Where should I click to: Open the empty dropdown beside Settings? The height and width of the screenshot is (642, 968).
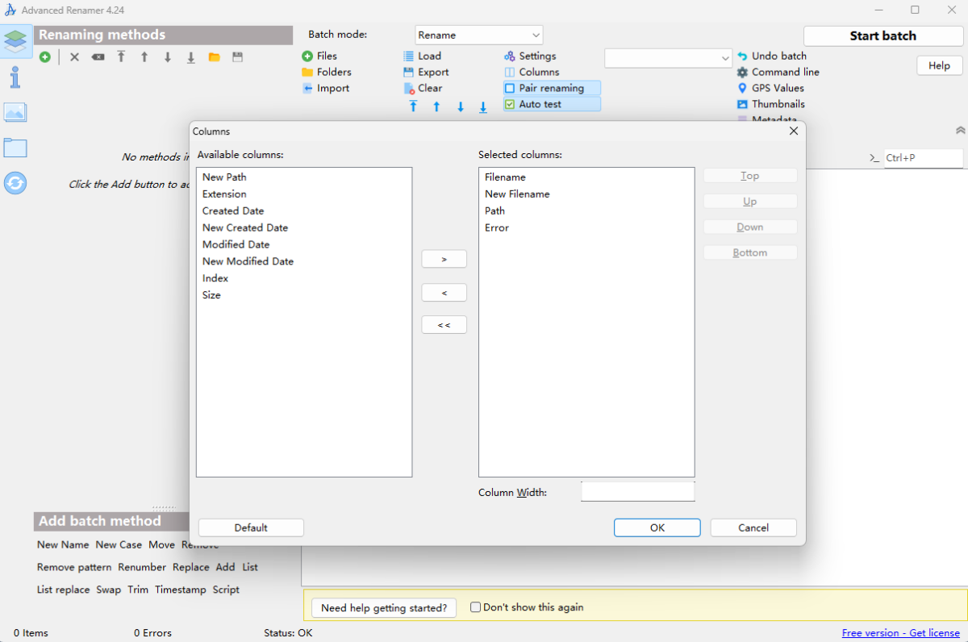[669, 58]
